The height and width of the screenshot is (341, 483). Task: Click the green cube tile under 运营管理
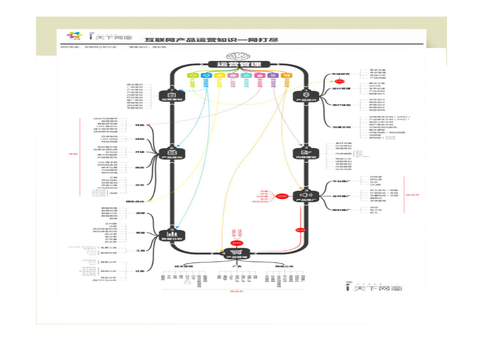coord(192,75)
